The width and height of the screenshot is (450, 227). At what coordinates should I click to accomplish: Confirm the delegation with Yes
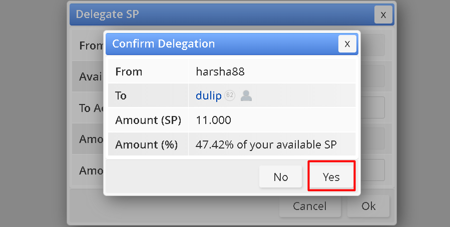coord(331,176)
